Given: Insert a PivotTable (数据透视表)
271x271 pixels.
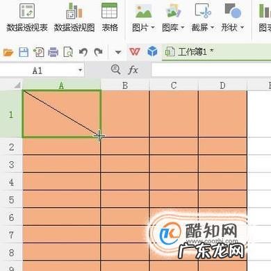Looking at the screenshot, I should 27,17.
